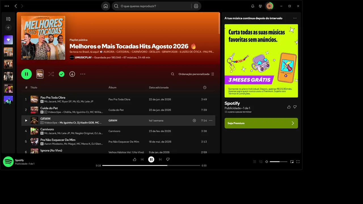Open the Pau Pra Toda Obra album link

tap(119, 99)
